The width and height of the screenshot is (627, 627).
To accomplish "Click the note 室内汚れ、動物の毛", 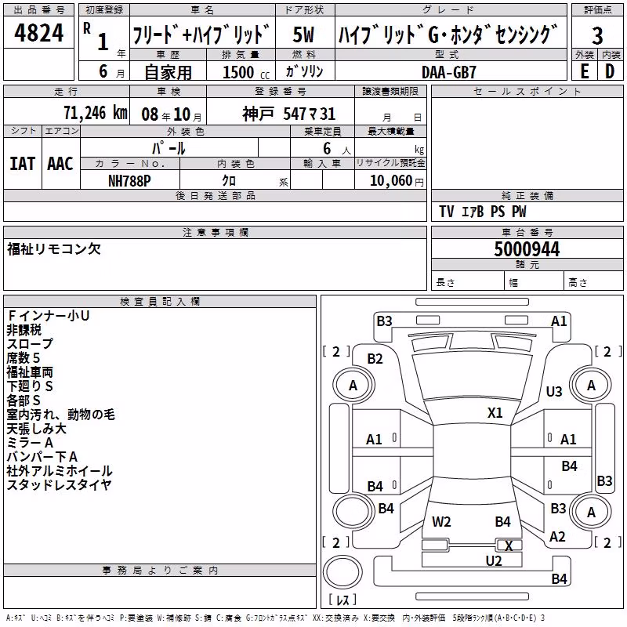I will (61, 415).
